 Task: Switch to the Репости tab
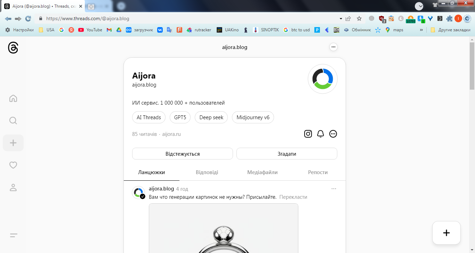coord(318,172)
